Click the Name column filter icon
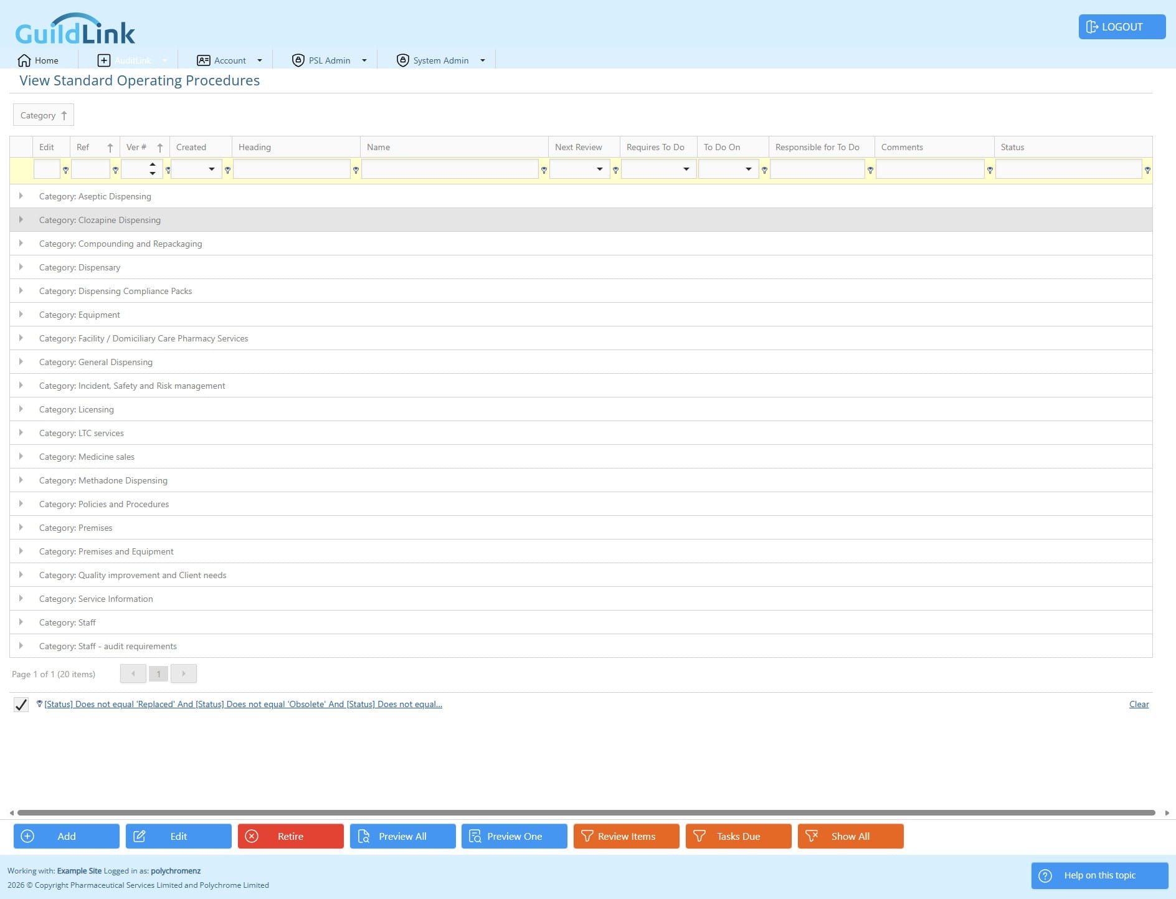Screen dimensions: 1176x899 tap(544, 169)
